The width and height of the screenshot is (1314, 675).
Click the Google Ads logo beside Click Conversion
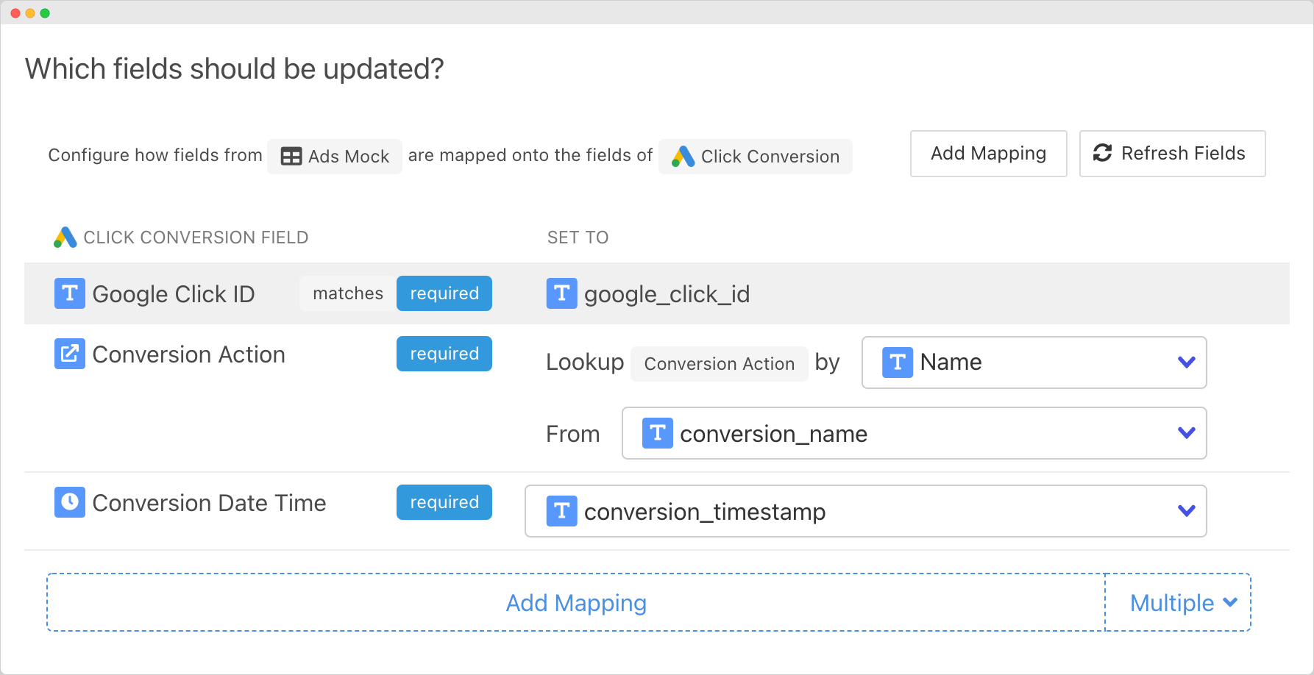(683, 157)
